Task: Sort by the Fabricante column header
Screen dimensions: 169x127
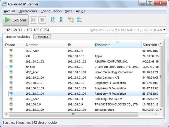Action: point(118,45)
